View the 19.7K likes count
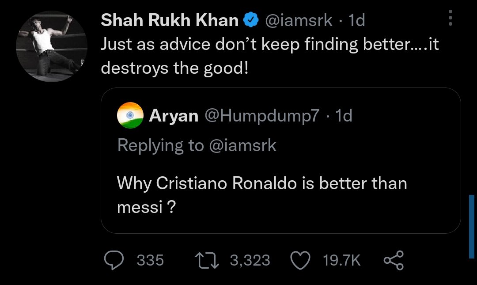The width and height of the screenshot is (477, 285). point(341,260)
